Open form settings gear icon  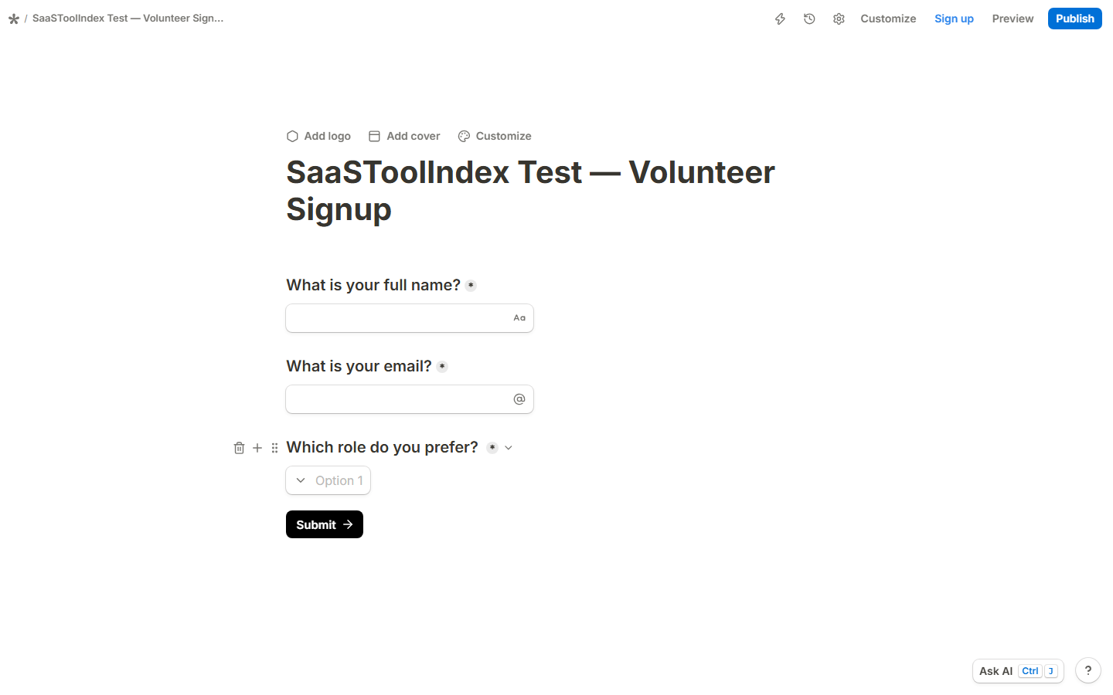(x=839, y=19)
